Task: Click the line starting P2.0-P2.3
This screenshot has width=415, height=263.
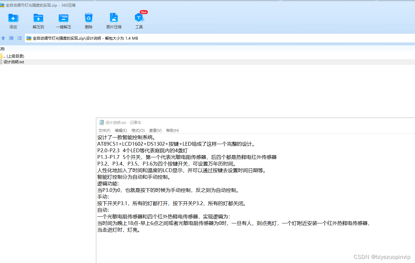Action: [143, 151]
